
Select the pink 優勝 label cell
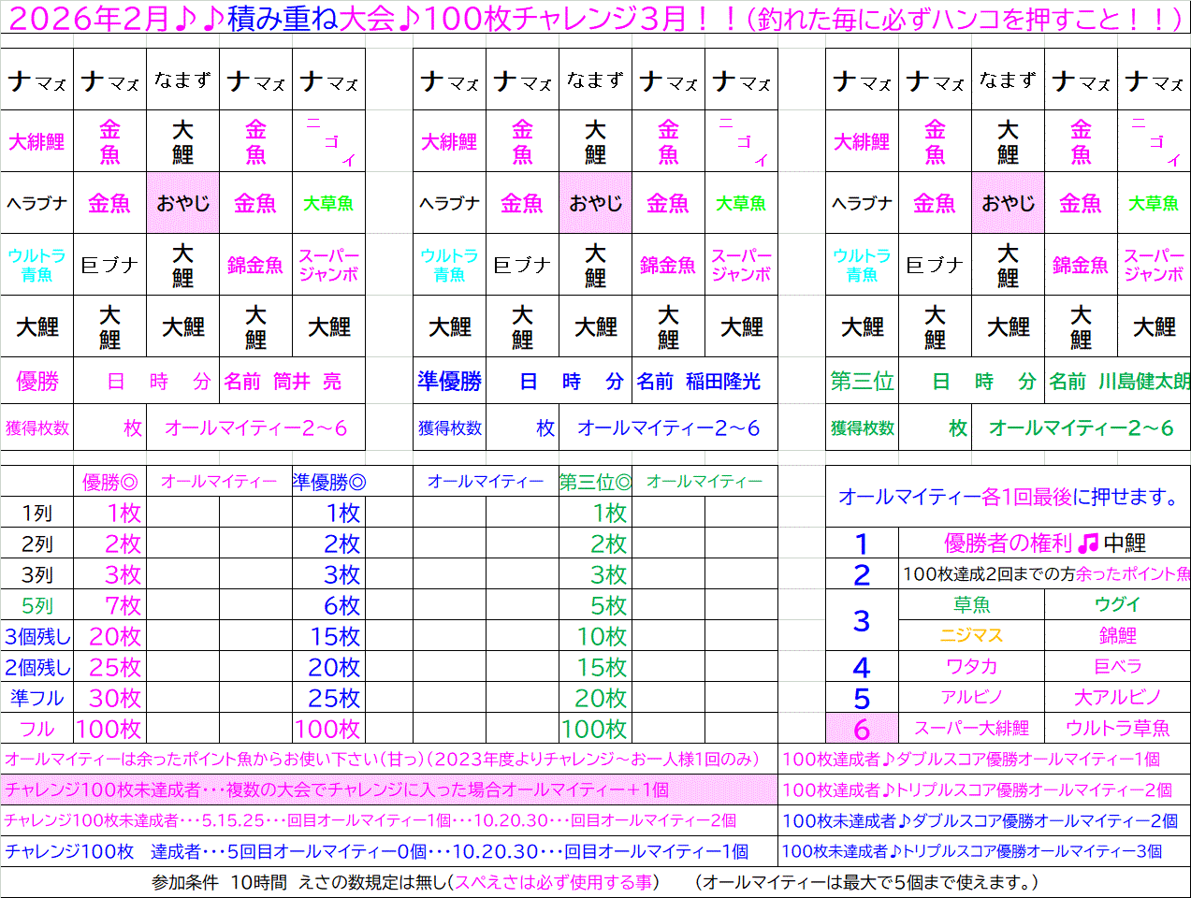37,381
